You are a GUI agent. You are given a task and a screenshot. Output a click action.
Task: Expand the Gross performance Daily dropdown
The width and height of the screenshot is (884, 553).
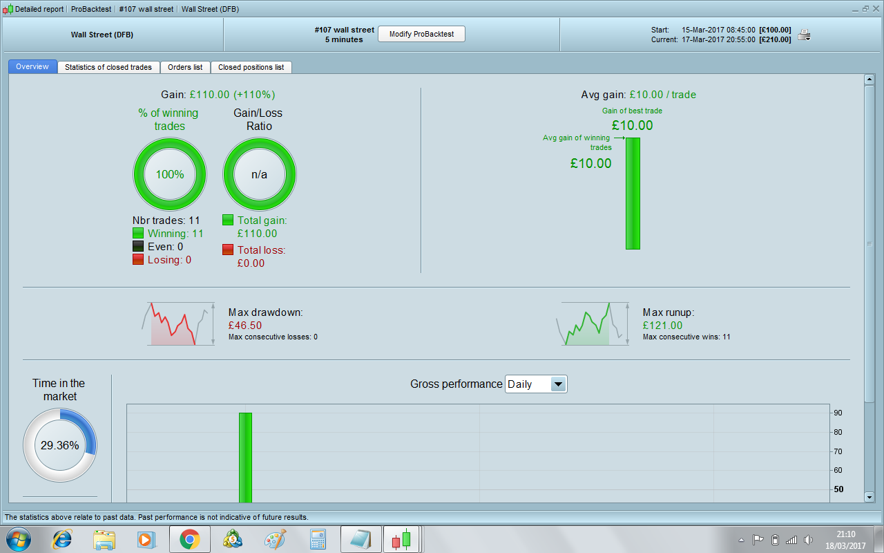click(536, 384)
